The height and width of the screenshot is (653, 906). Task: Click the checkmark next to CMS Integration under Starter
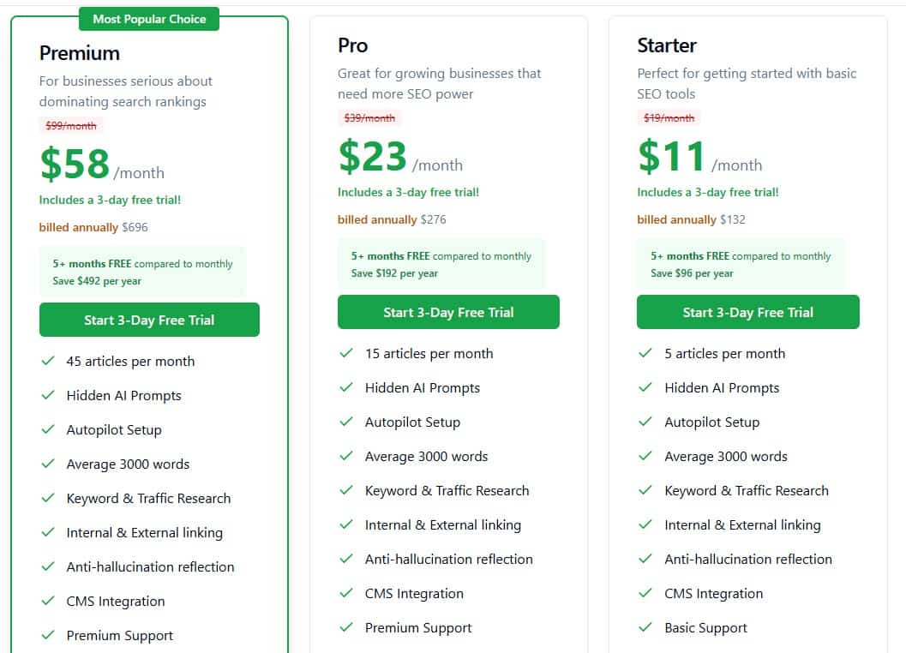click(646, 593)
